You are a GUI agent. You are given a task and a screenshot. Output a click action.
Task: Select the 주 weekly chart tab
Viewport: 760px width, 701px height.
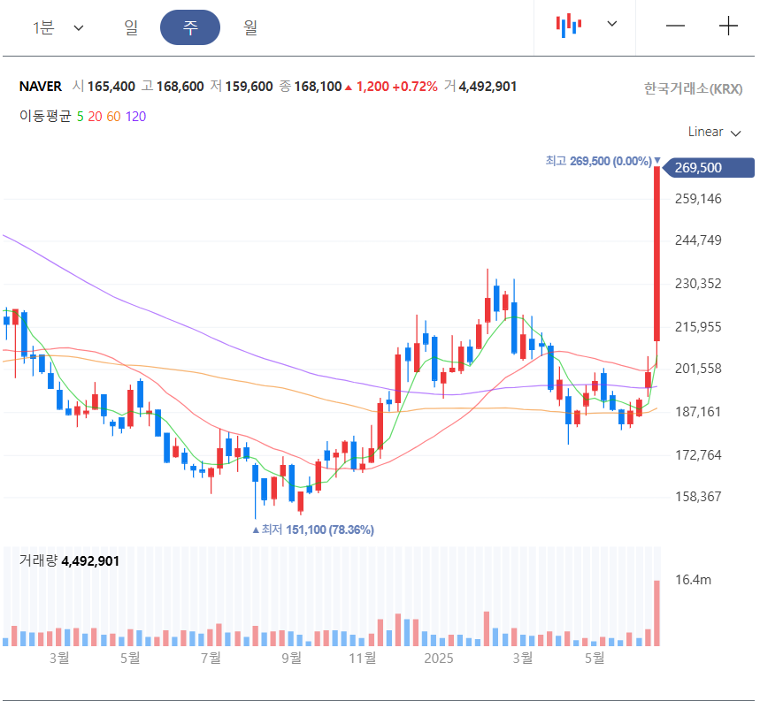(190, 27)
